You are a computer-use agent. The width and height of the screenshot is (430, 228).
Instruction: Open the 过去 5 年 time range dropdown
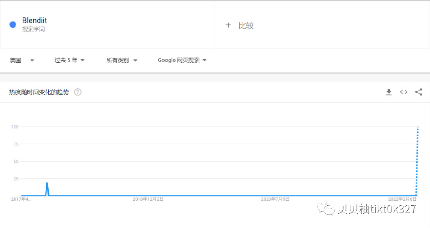pos(69,60)
